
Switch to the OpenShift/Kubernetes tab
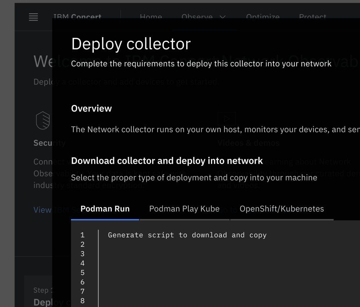coord(282,209)
